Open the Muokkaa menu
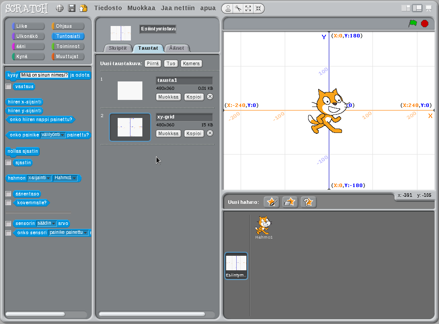This screenshot has width=439, height=324. 141,8
